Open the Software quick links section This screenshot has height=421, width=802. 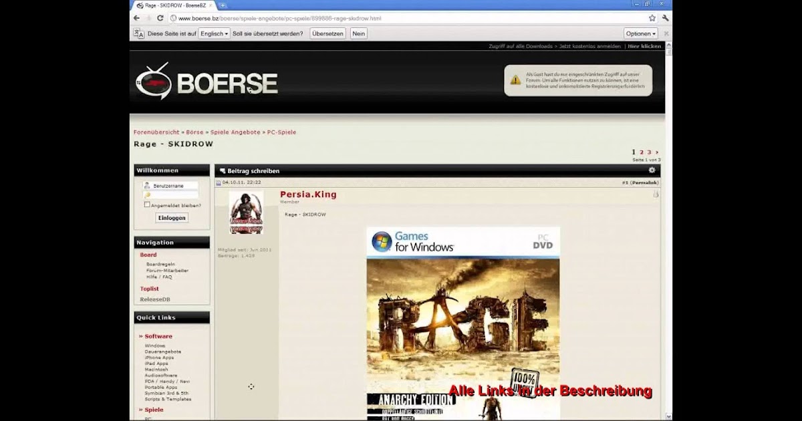158,336
